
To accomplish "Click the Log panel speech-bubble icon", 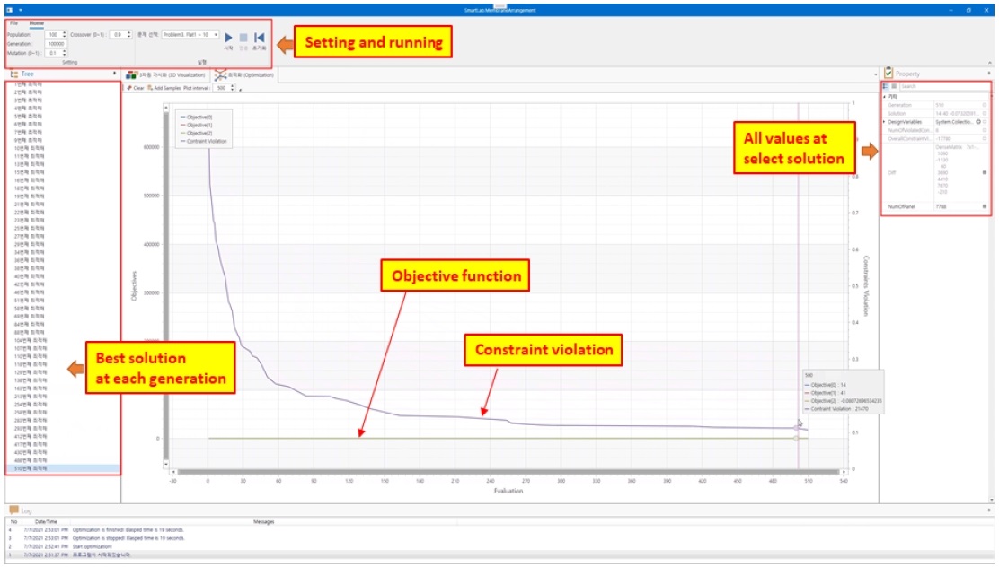I will [14, 510].
